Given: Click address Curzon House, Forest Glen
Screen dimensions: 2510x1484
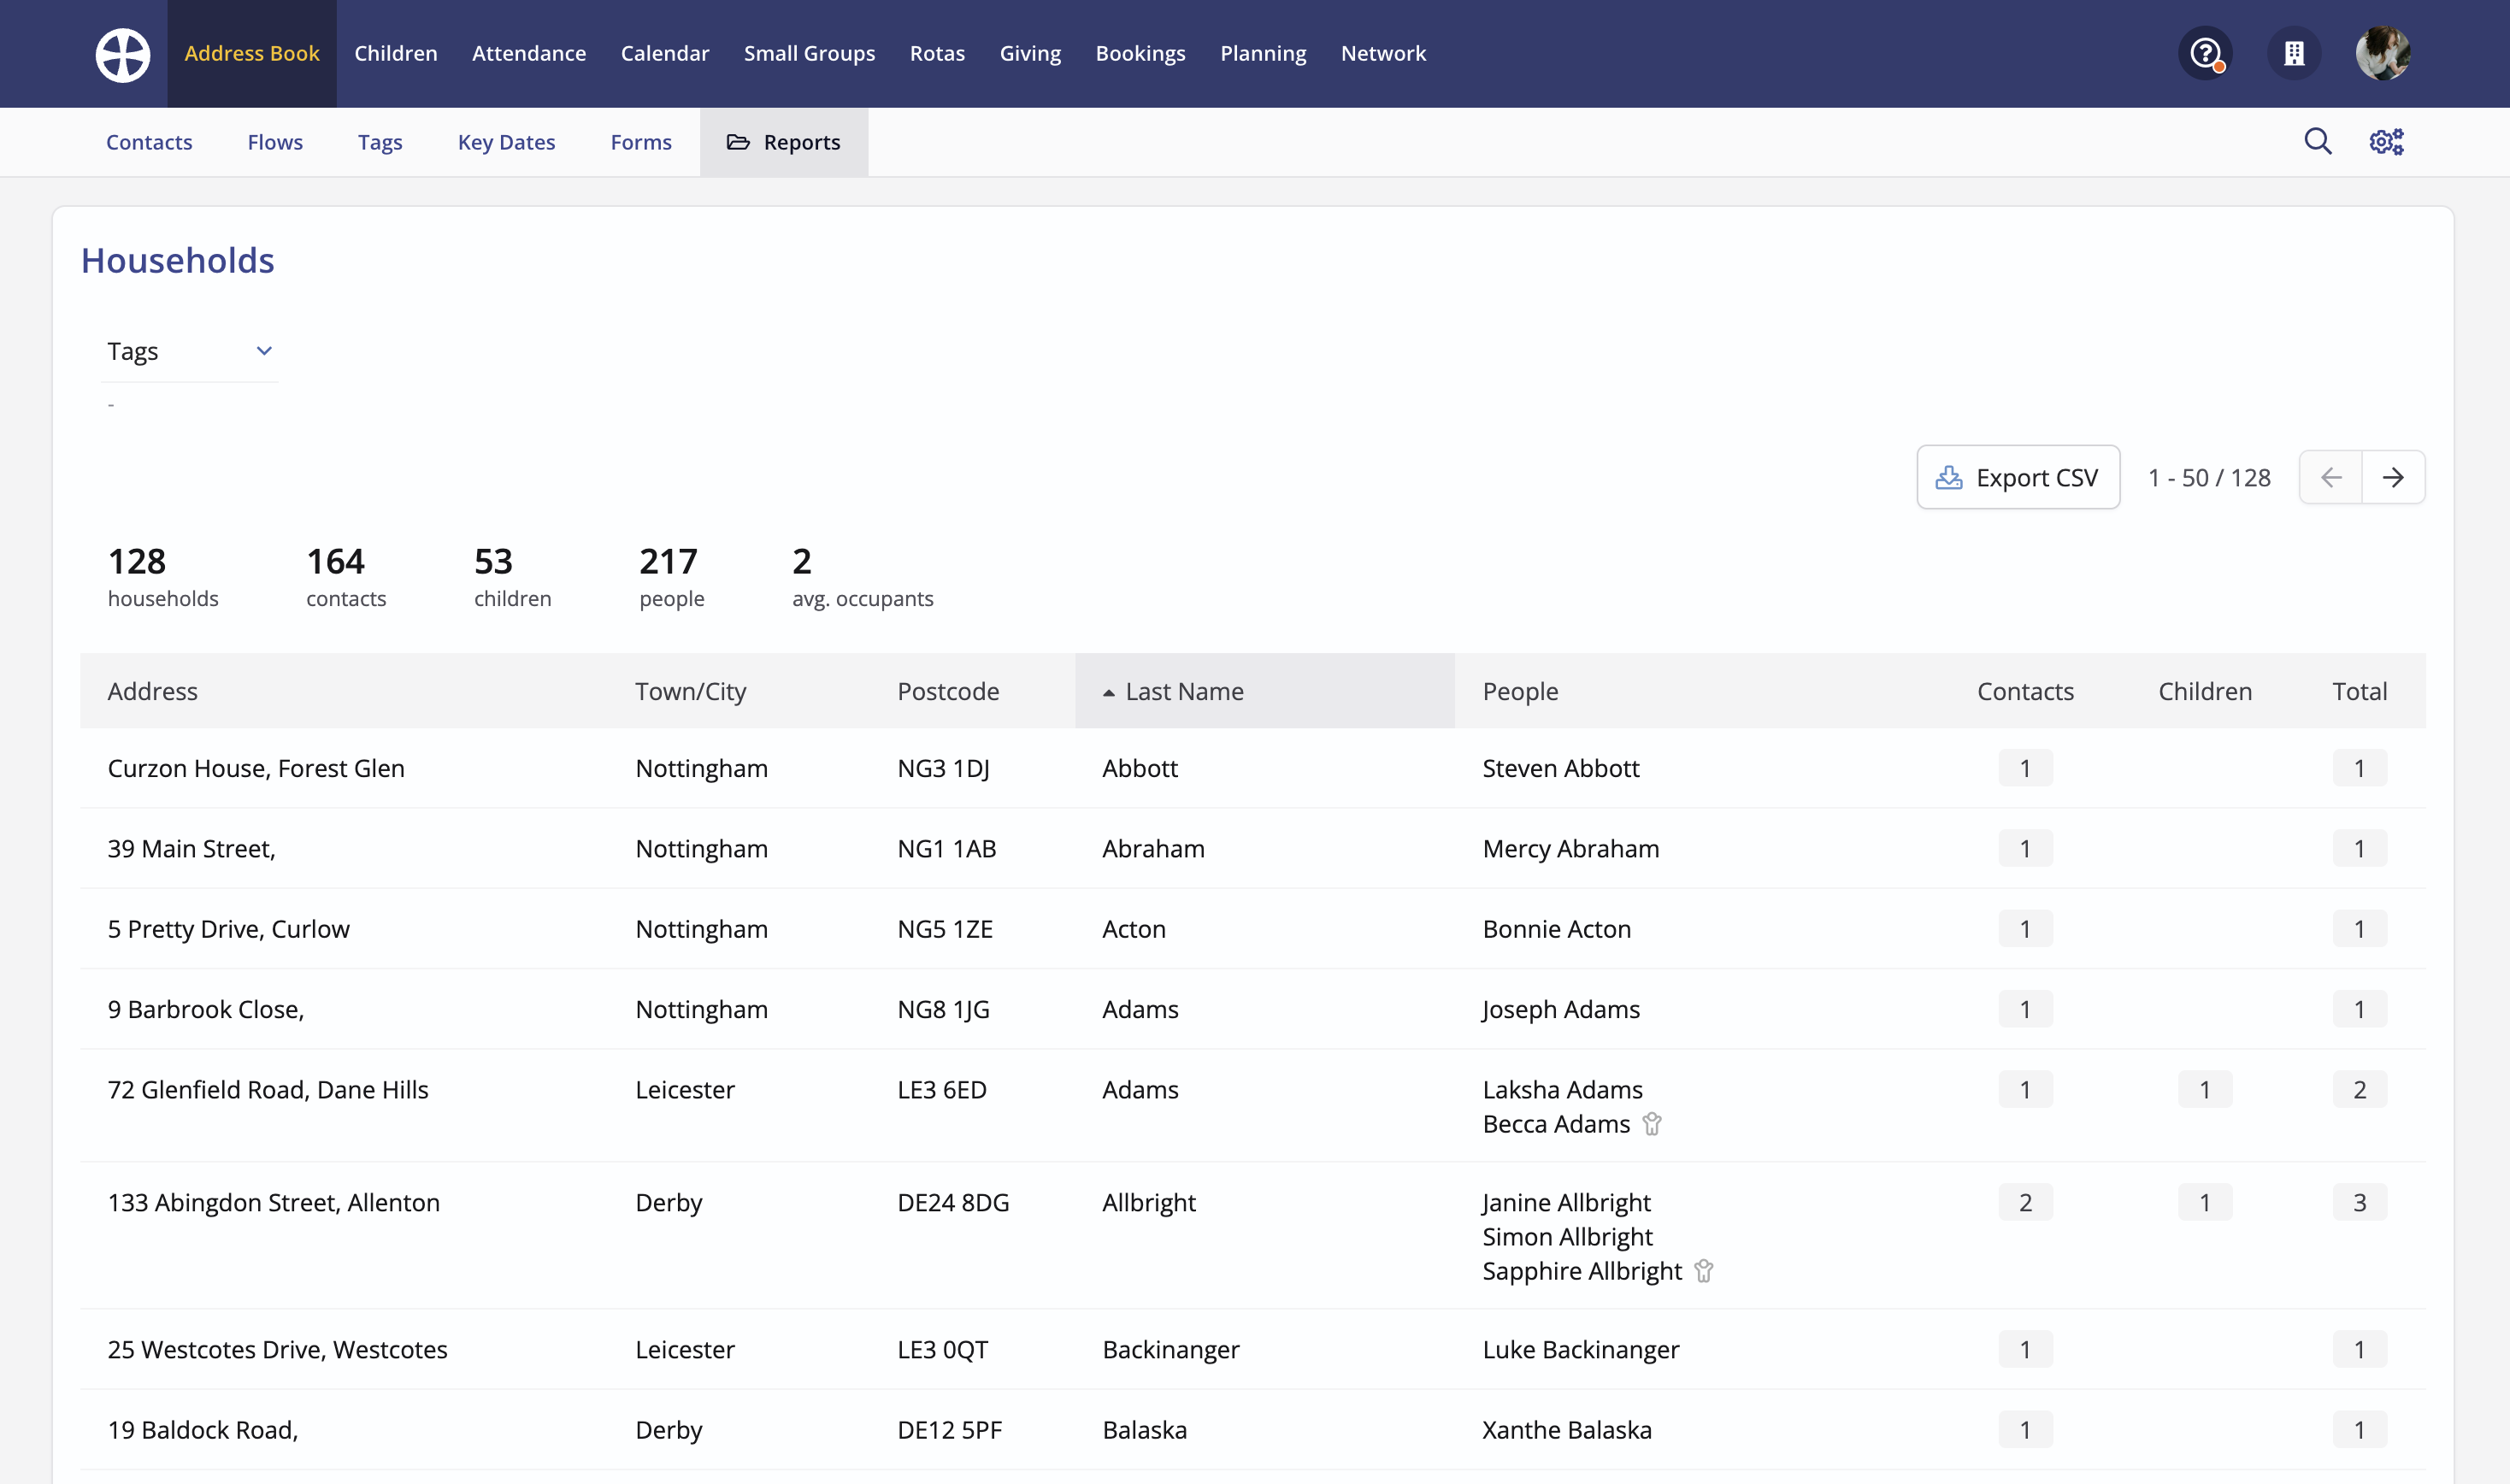Looking at the screenshot, I should tap(256, 768).
